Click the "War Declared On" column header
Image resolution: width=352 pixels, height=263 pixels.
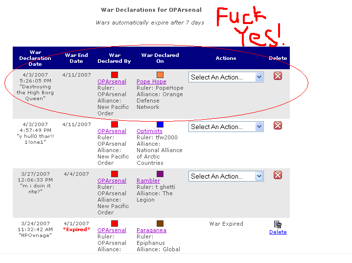point(160,58)
